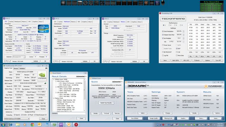The image size is (226, 127).
Task: Select Performance profile 3 radio in ThrottleStop
Action: point(175,25)
